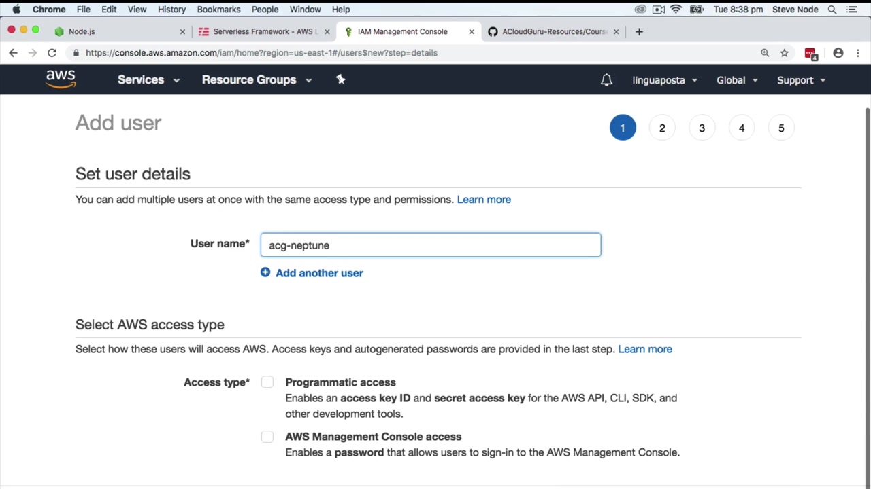Switch to the Serverless Framework tab
This screenshot has width=871, height=489.
pyautogui.click(x=262, y=31)
